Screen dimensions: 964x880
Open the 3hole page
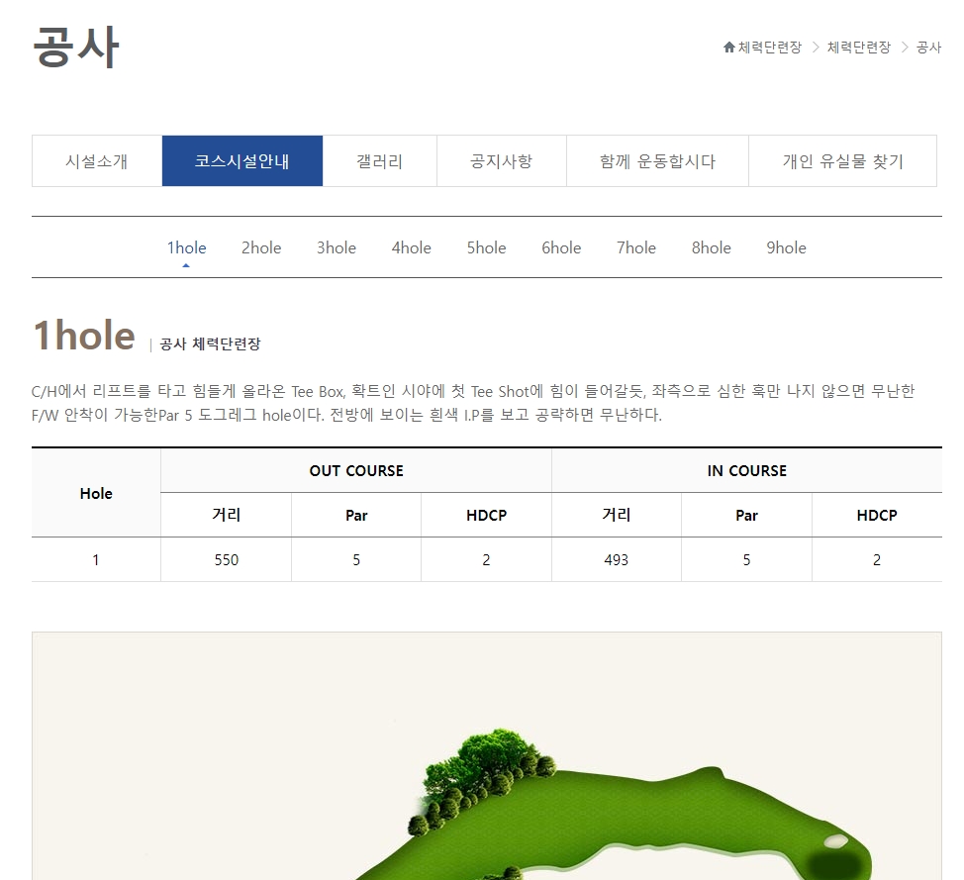point(336,247)
